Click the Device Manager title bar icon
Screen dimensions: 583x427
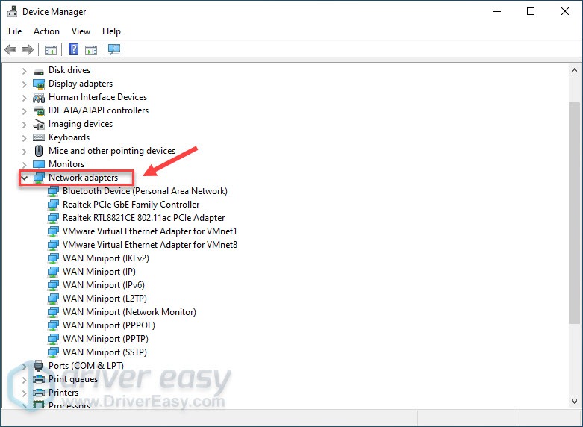coord(12,11)
